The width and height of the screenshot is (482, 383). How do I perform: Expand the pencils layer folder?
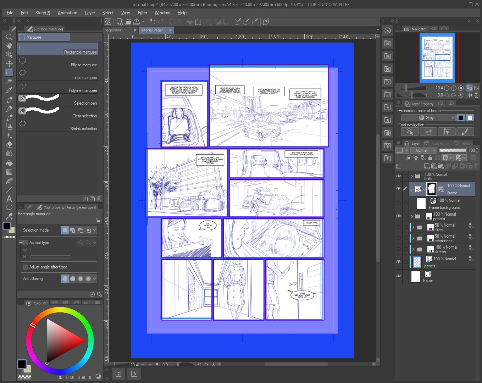412,216
